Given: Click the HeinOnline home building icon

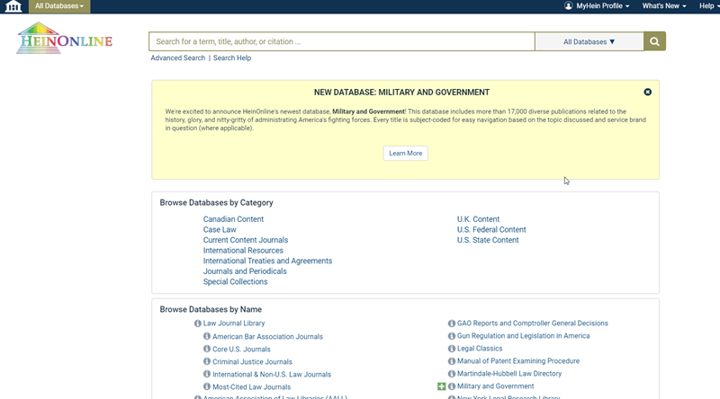Looking at the screenshot, I should pyautogui.click(x=13, y=6).
